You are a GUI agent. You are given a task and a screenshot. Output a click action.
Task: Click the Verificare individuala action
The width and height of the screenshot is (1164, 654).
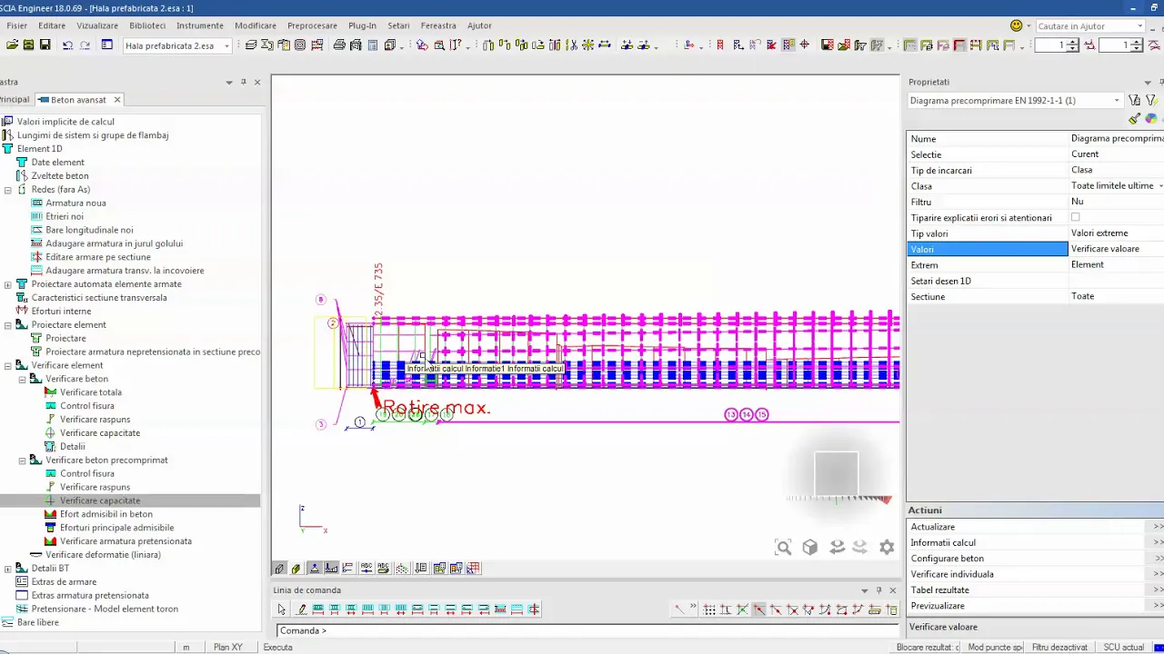point(1036,574)
